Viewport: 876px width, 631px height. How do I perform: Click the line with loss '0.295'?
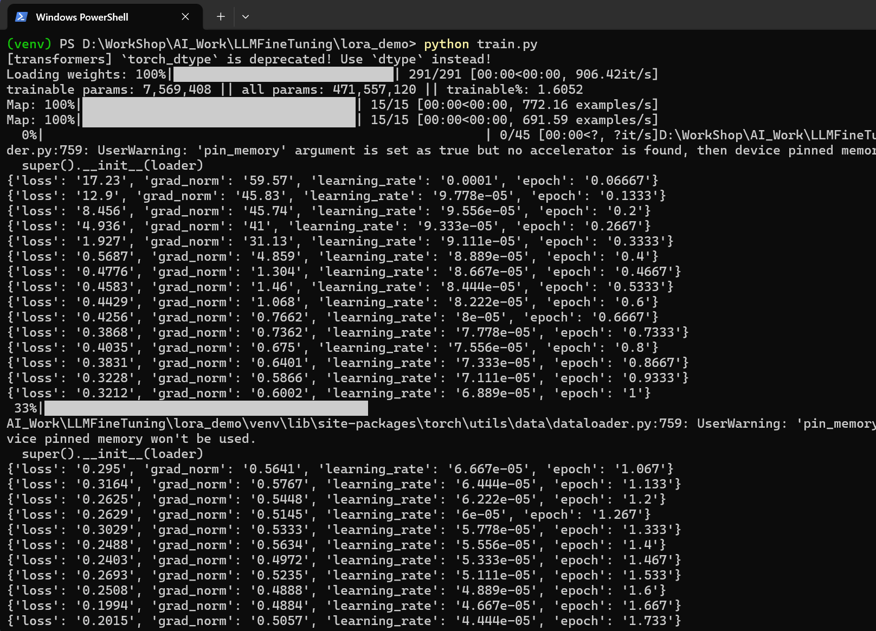pyautogui.click(x=340, y=469)
